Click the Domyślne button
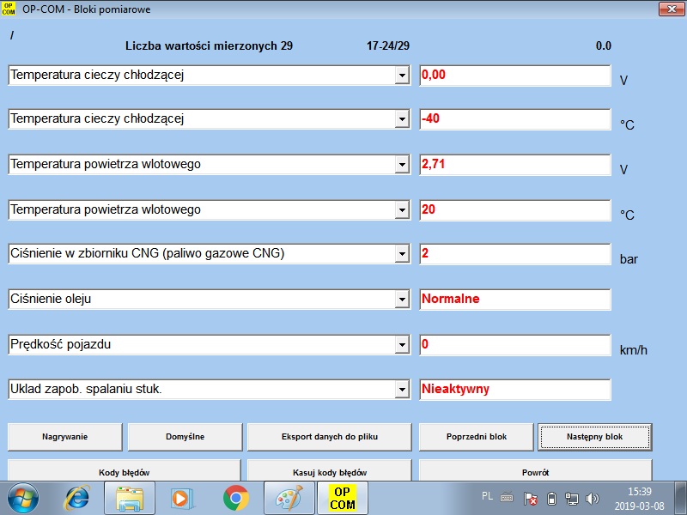Screen dimensions: 687x515 pyautogui.click(x=185, y=437)
